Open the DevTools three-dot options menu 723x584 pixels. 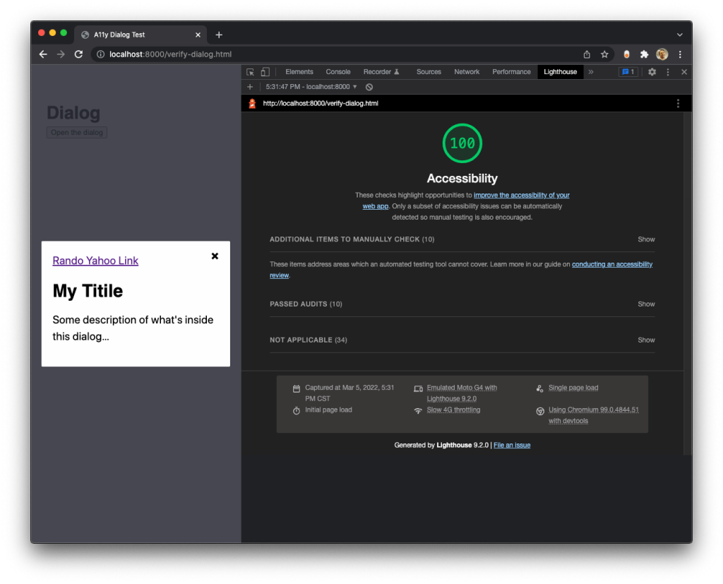[x=667, y=71]
